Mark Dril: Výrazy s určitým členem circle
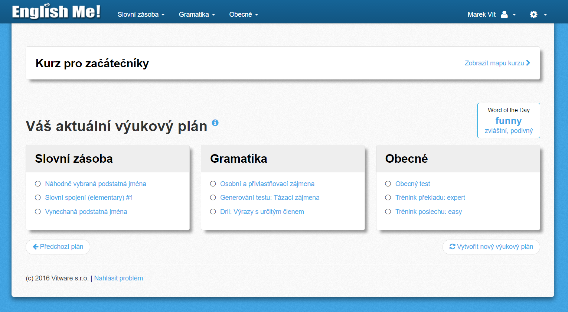The height and width of the screenshot is (312, 568). (213, 212)
